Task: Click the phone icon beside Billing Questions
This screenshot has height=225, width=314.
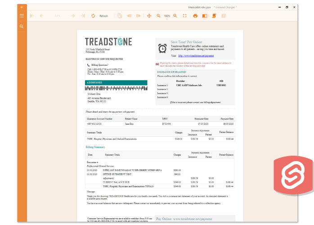Action: [88, 65]
